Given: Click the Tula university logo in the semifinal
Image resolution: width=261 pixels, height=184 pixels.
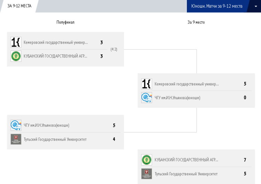Looking at the screenshot, I should click(x=16, y=139).
